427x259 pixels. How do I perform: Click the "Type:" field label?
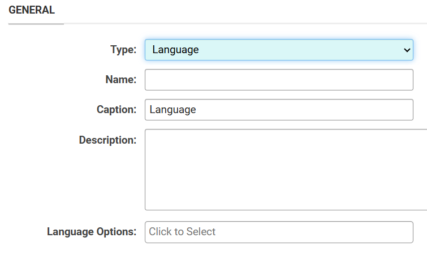pyautogui.click(x=123, y=50)
